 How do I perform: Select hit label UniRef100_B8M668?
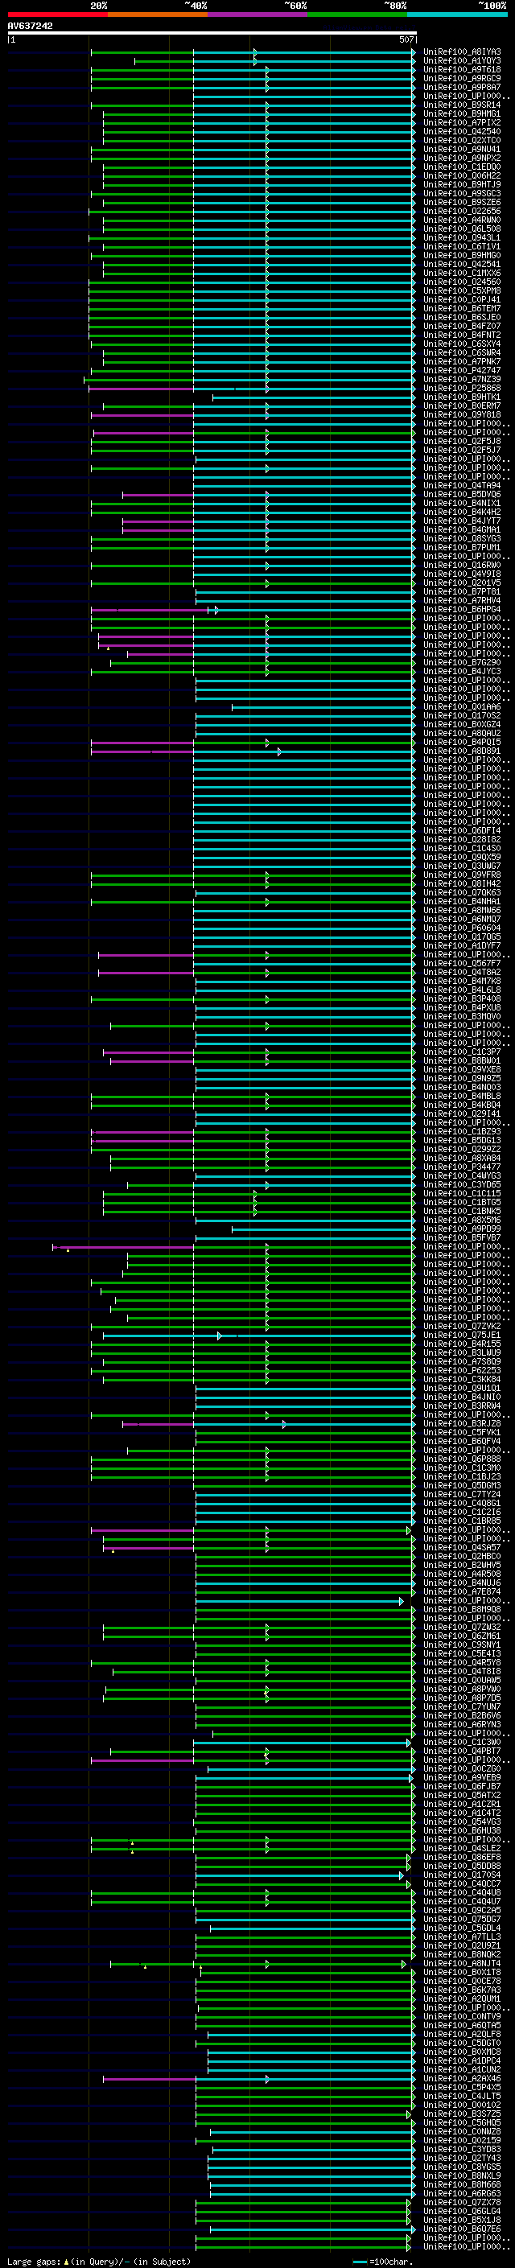point(462,2184)
